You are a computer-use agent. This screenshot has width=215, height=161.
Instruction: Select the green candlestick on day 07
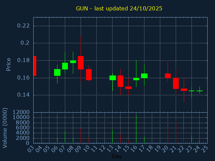(65, 66)
